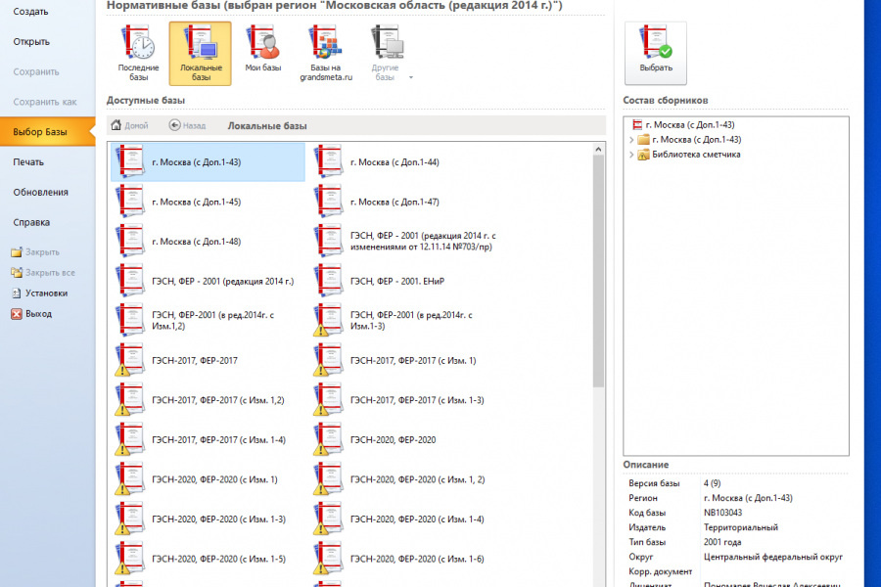The width and height of the screenshot is (881, 587).
Task: Expand the Библиотека сметчика tree node
Action: click(x=631, y=155)
